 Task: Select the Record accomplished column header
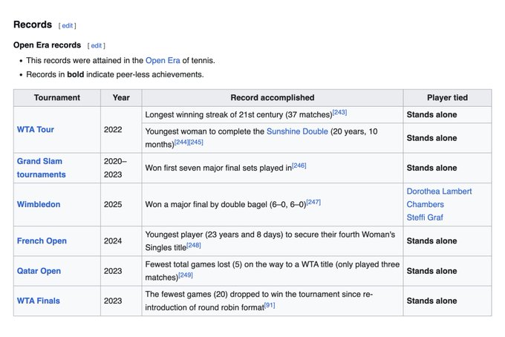point(273,97)
